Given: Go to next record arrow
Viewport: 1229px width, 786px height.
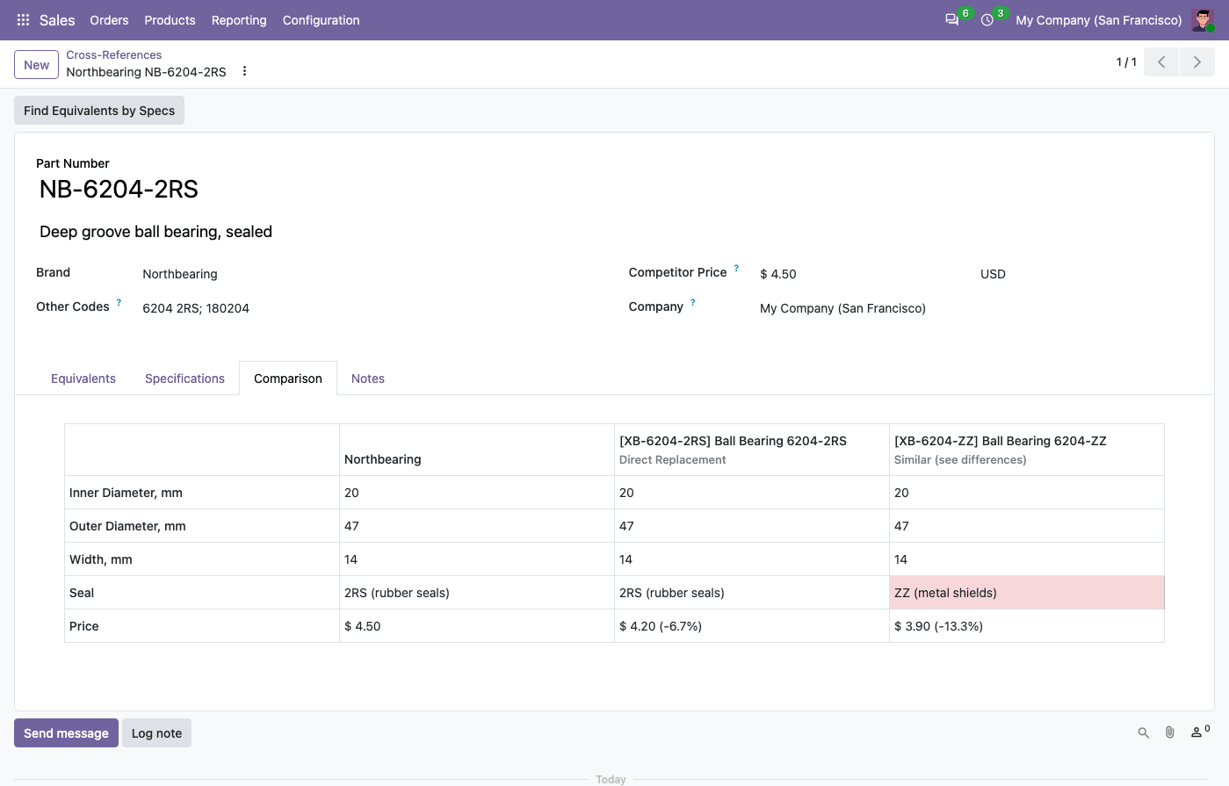Looking at the screenshot, I should (x=1197, y=62).
